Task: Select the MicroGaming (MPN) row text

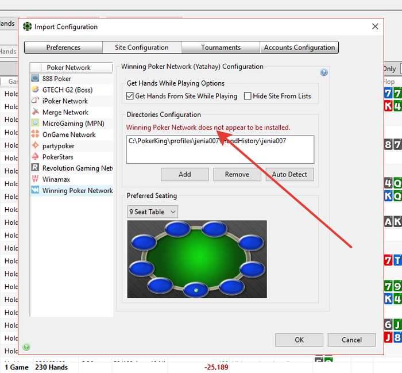Action: pyautogui.click(x=74, y=124)
